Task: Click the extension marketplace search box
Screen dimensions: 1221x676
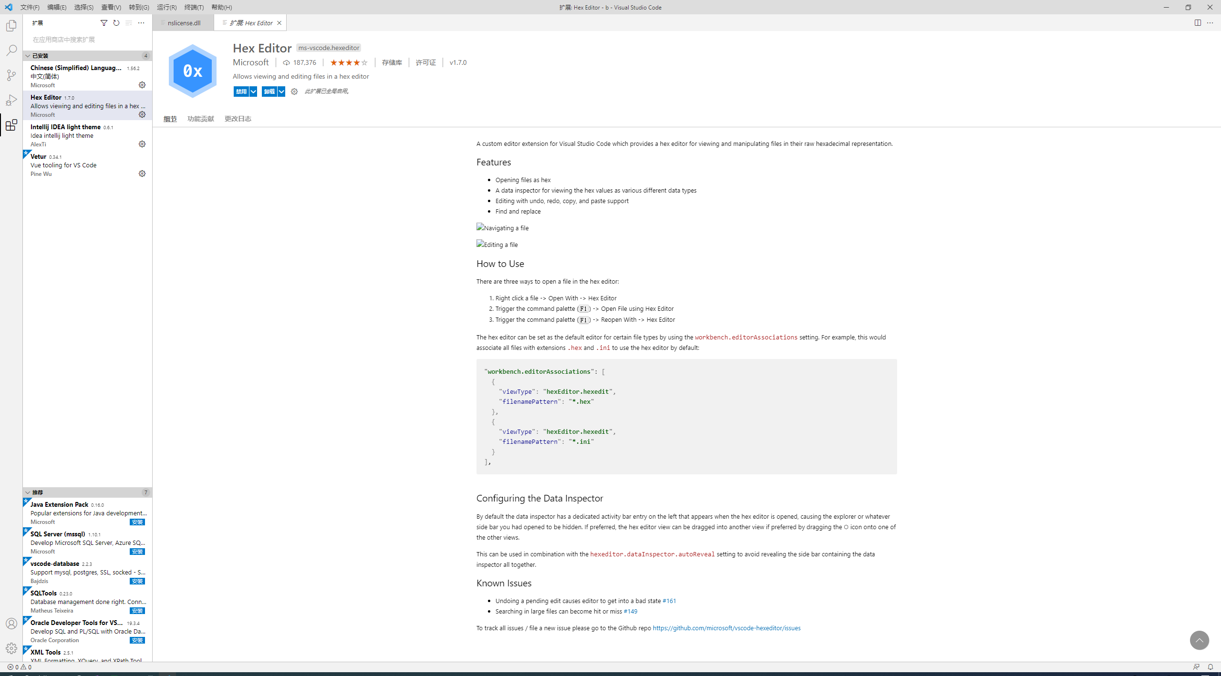Action: [x=88, y=40]
